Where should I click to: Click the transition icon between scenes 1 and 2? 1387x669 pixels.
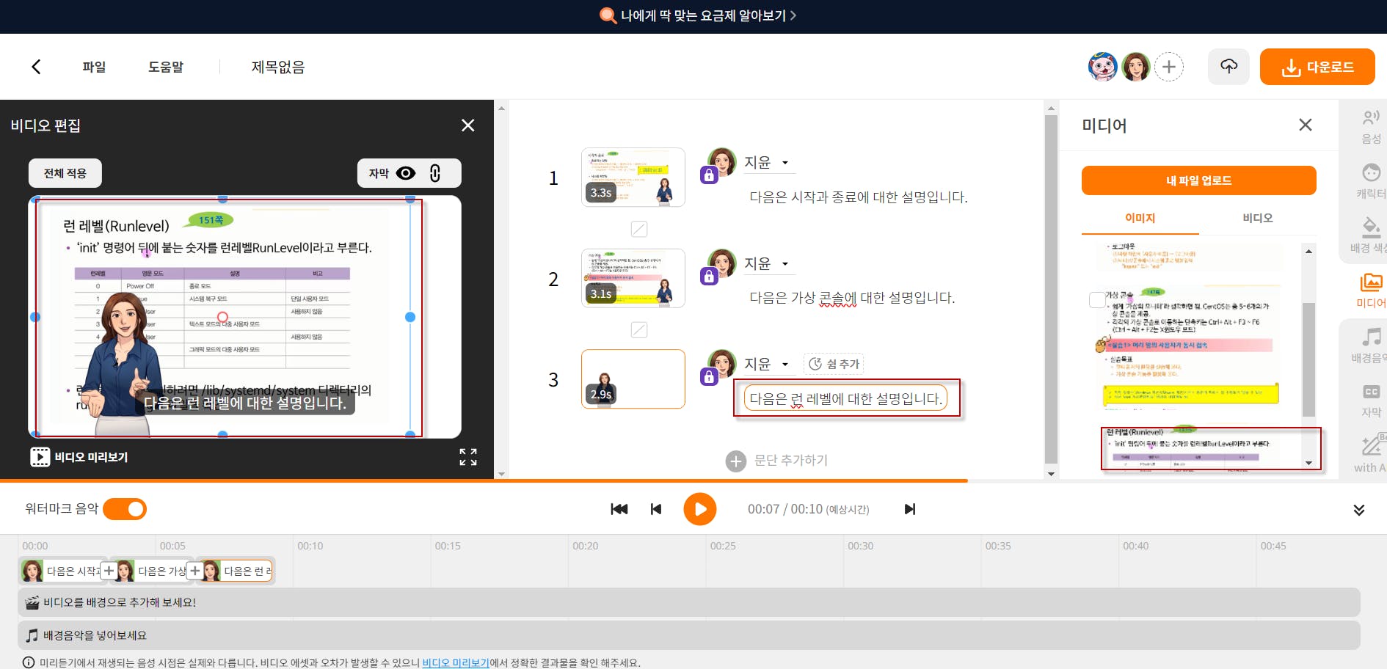coord(639,229)
